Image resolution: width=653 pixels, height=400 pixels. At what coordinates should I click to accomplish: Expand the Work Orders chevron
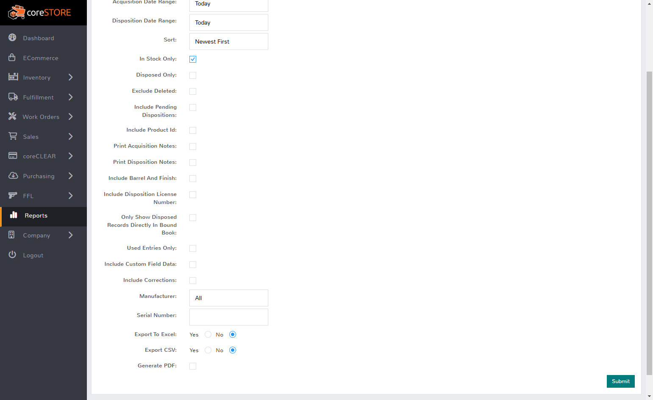pos(71,116)
